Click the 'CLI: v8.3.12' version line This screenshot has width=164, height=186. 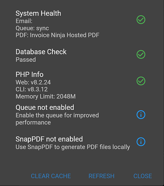(32, 89)
